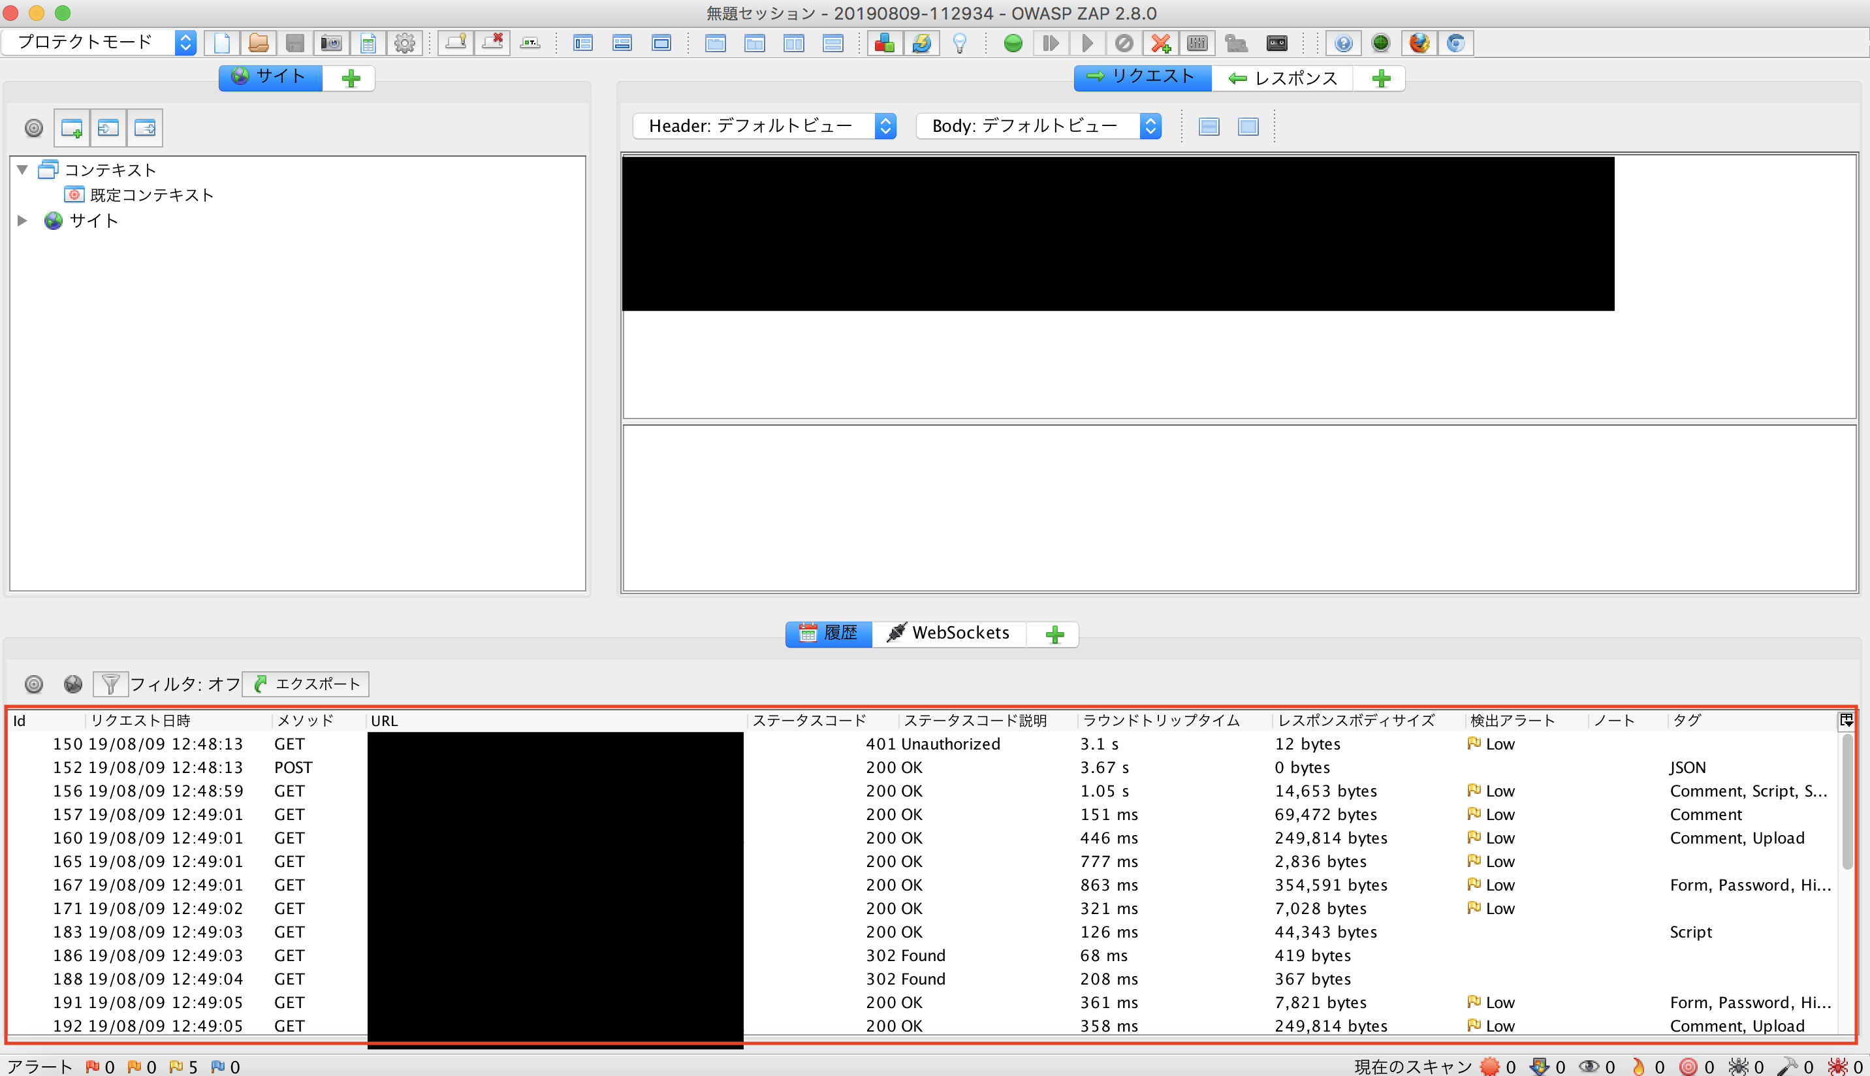Click the Continue play arrow icon
The width and height of the screenshot is (1870, 1076).
pyautogui.click(x=1087, y=43)
